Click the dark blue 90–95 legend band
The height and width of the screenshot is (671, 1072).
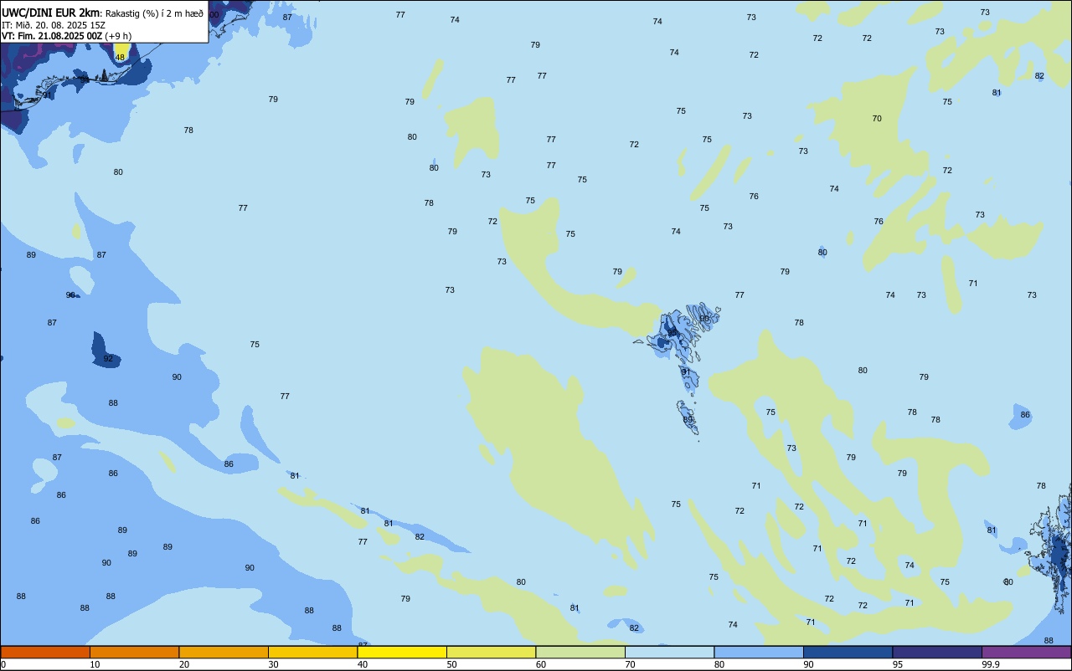coord(848,652)
